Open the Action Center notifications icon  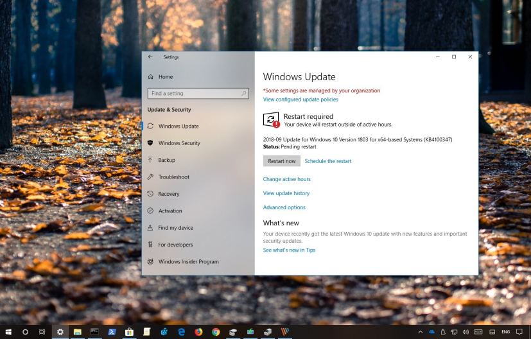[519, 332]
